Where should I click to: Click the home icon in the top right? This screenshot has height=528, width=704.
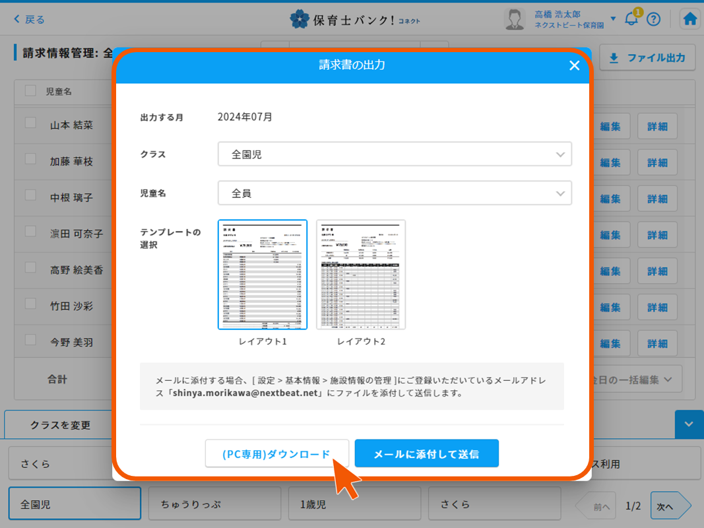coord(689,18)
